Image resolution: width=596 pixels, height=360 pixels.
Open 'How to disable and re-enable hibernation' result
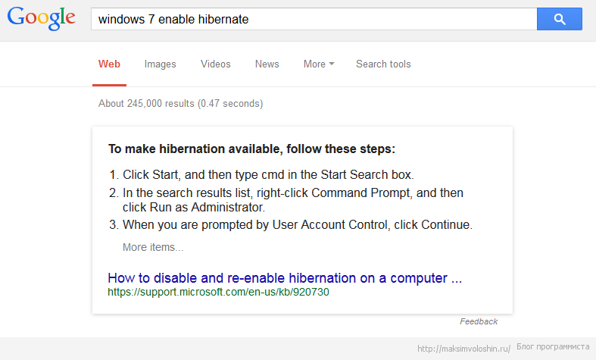pyautogui.click(x=285, y=278)
